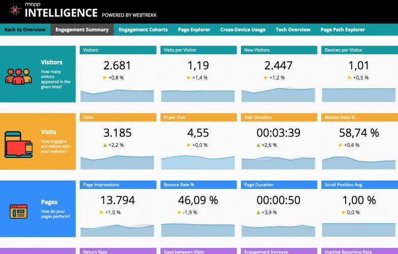Click green trend arrow under Visit Duration
Image resolution: width=398 pixels, height=254 pixels.
tap(258, 145)
